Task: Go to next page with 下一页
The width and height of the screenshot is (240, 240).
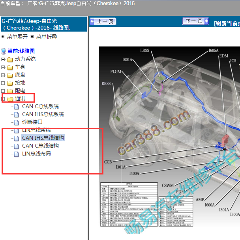Action: pyautogui.click(x=195, y=21)
